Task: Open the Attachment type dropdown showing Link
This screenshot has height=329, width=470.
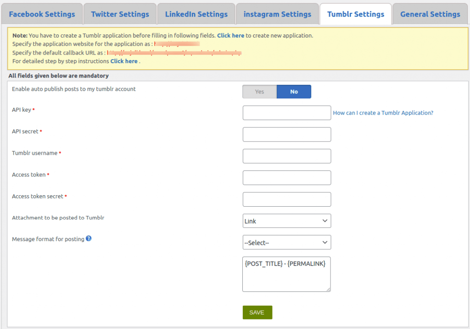Action: click(286, 220)
